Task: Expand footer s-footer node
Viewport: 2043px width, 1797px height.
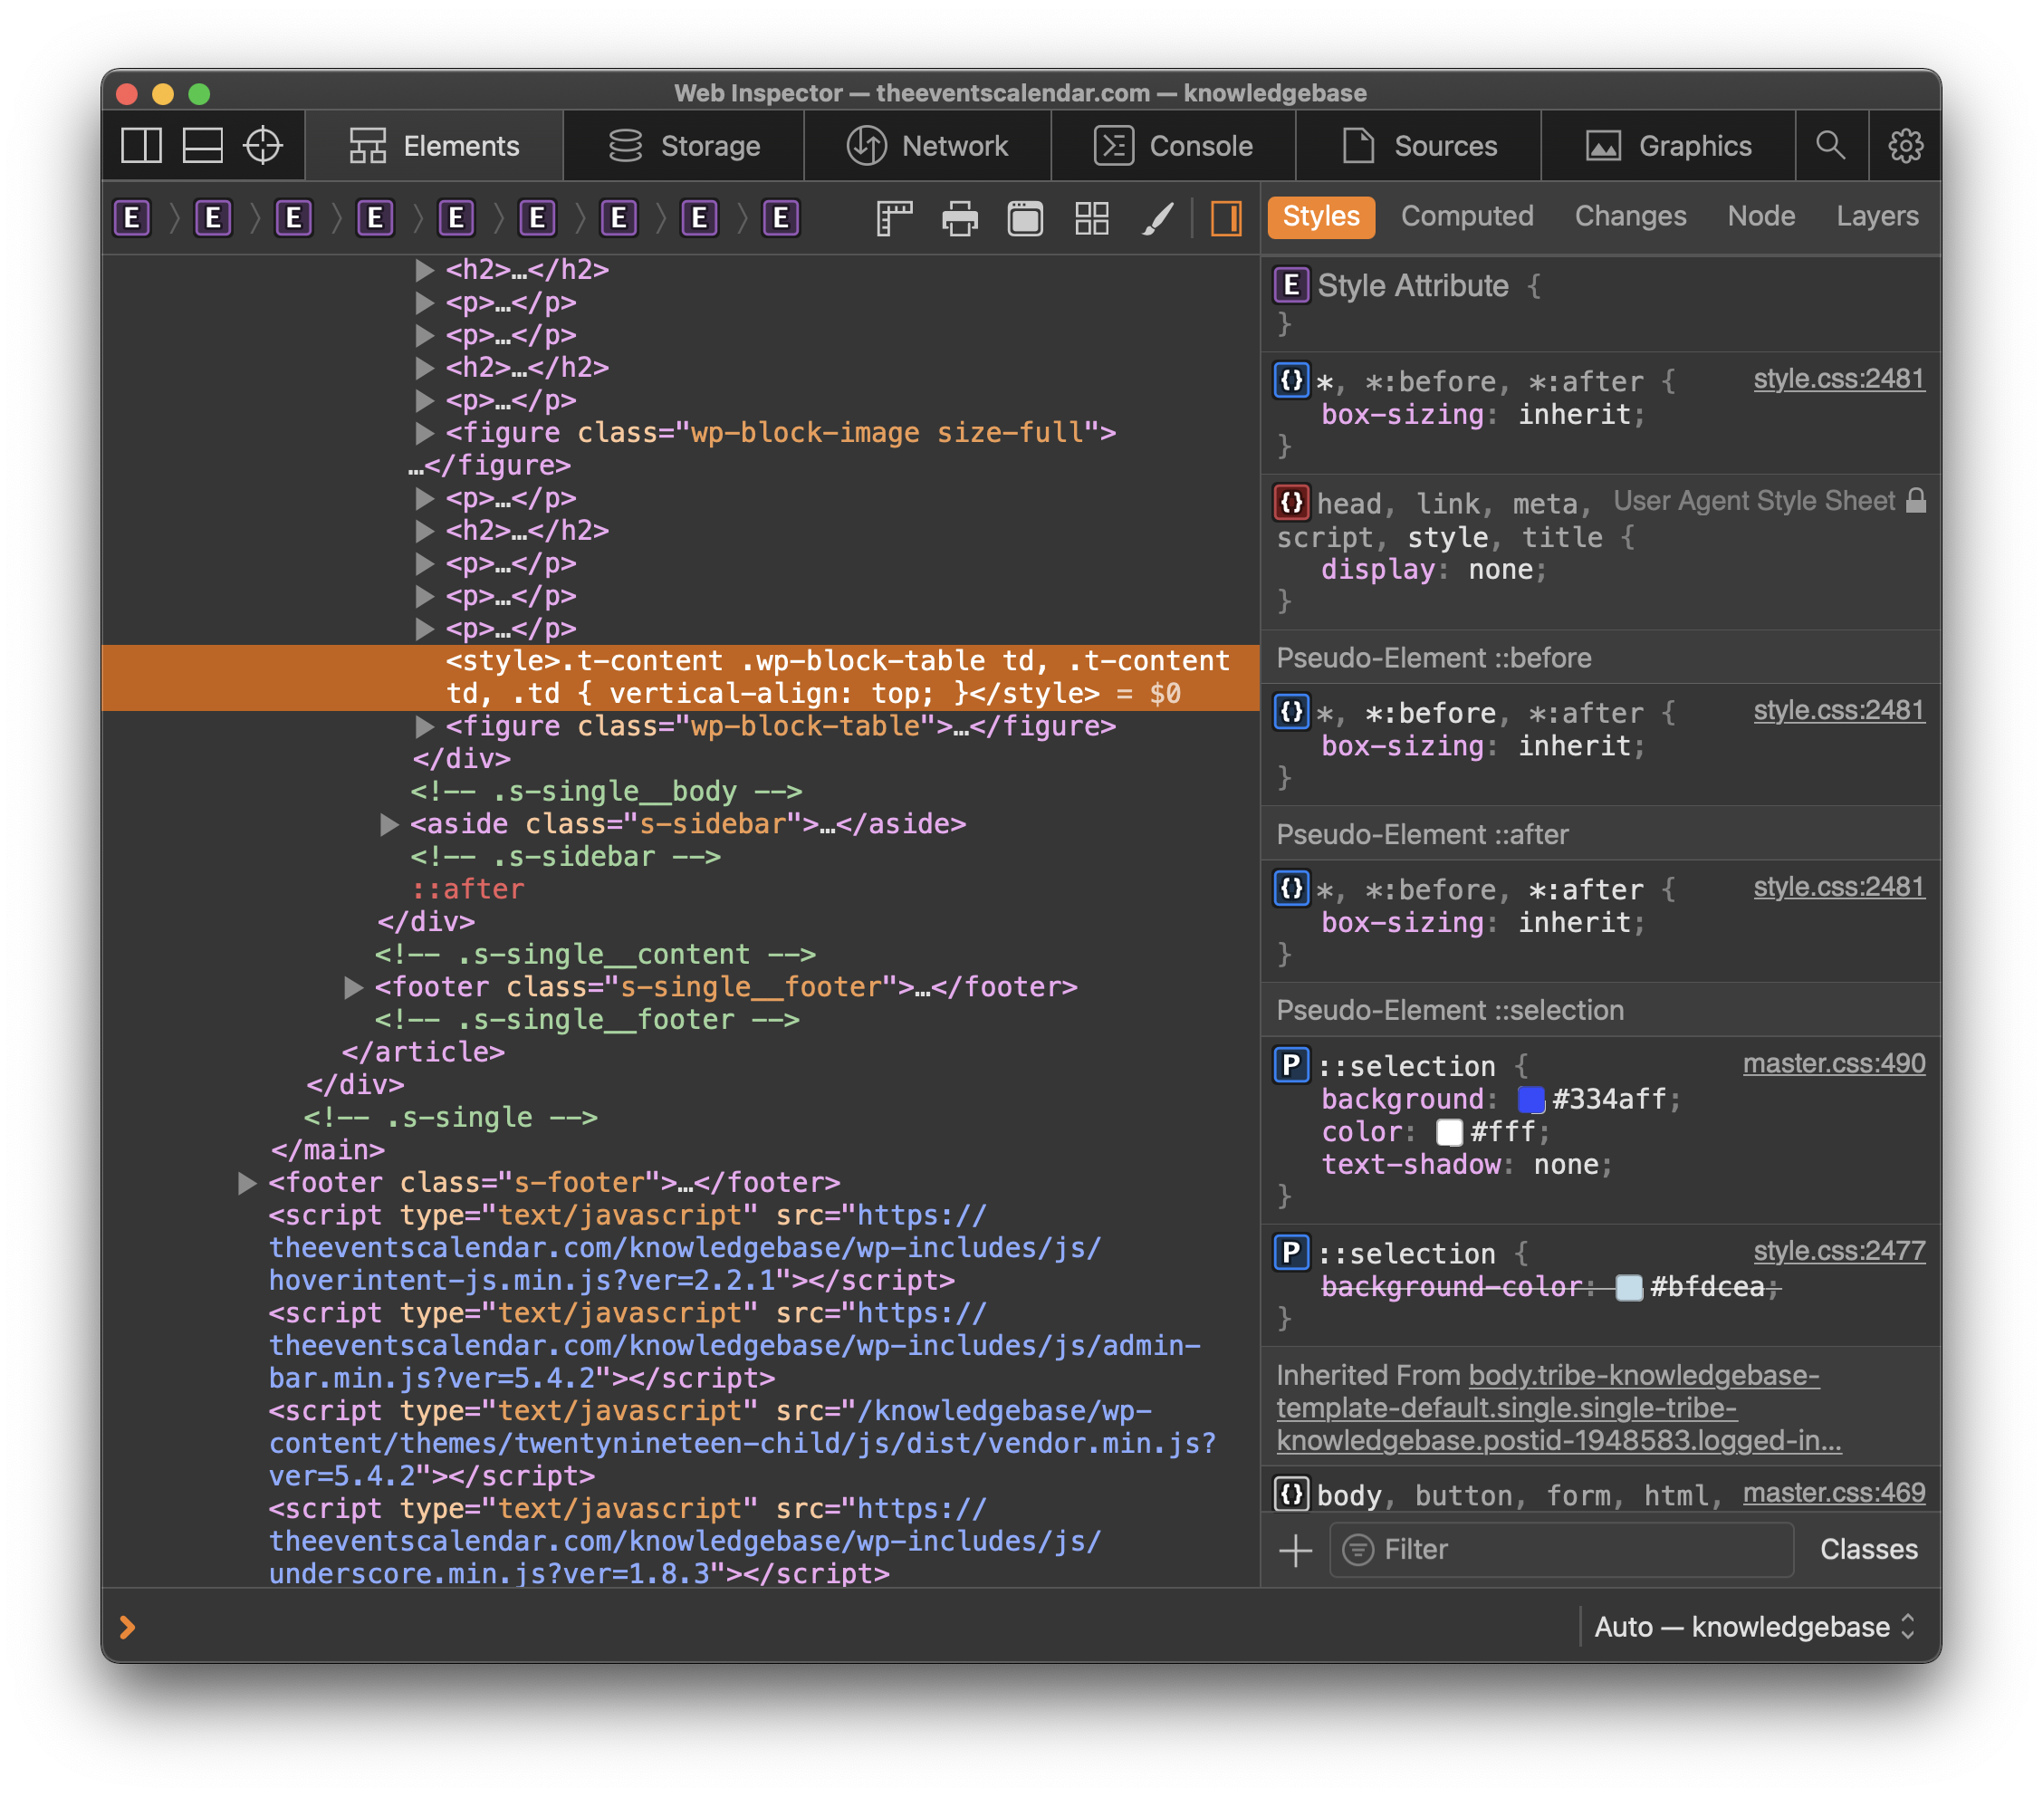Action: [x=247, y=1183]
